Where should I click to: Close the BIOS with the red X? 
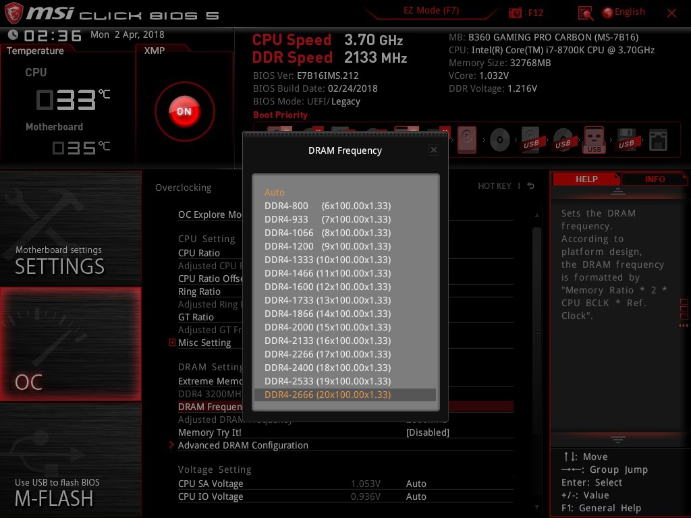671,13
